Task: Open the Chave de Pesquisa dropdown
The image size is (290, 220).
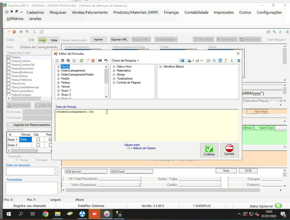Action: pyautogui.click(x=125, y=61)
